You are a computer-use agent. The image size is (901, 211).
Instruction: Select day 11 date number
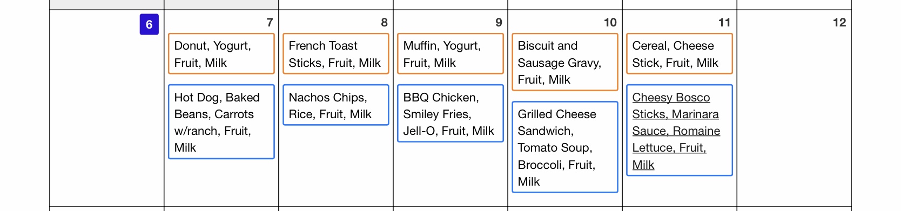coord(724,23)
